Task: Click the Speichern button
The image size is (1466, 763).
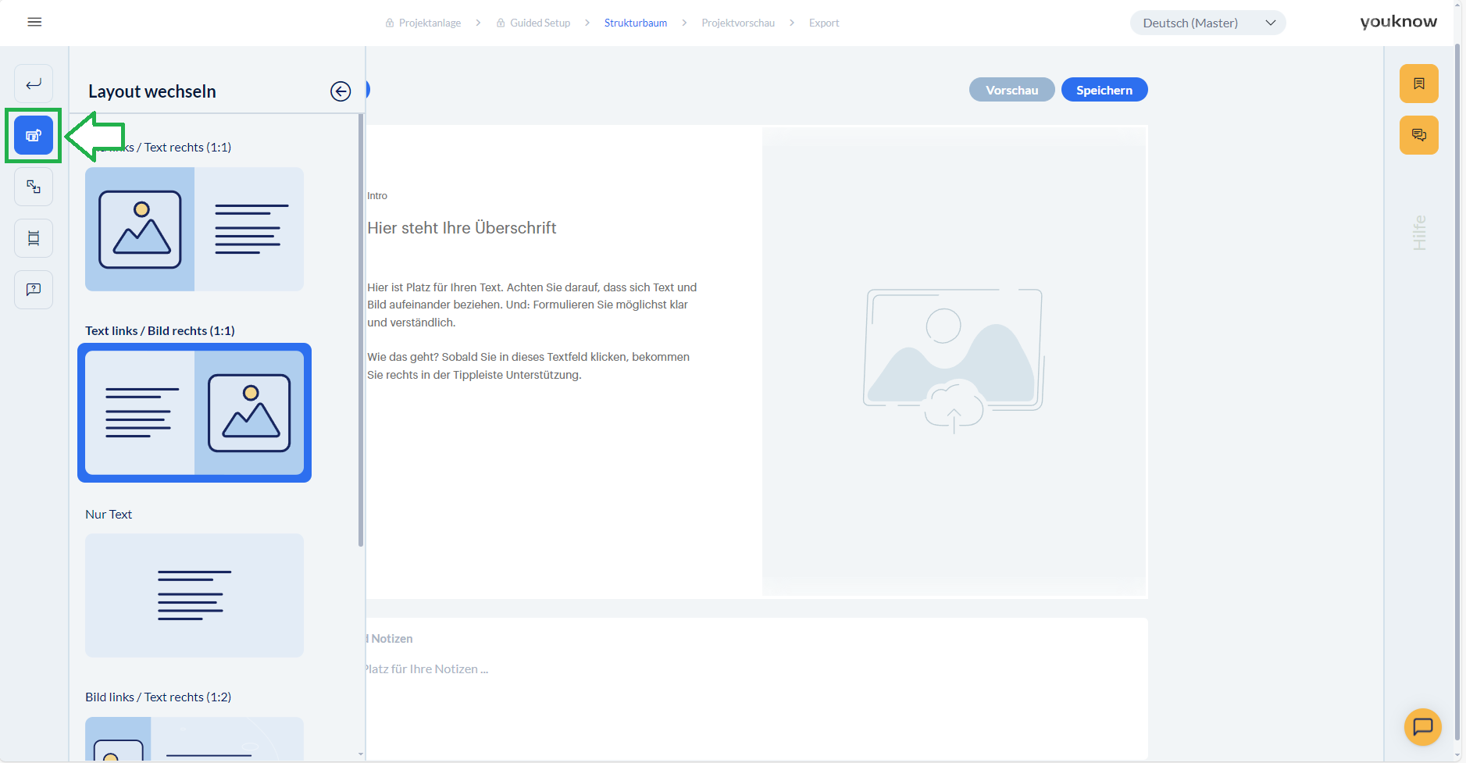Action: pyautogui.click(x=1104, y=90)
